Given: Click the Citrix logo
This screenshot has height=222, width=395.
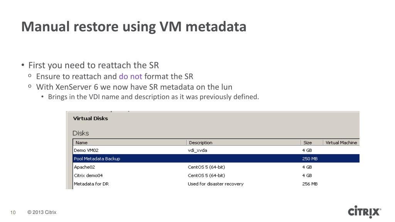Looking at the screenshot, I should click(x=365, y=212).
